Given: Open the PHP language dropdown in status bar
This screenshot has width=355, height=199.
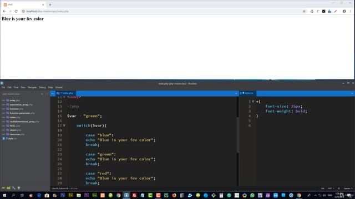Looking at the screenshot, I should [x=331, y=188].
